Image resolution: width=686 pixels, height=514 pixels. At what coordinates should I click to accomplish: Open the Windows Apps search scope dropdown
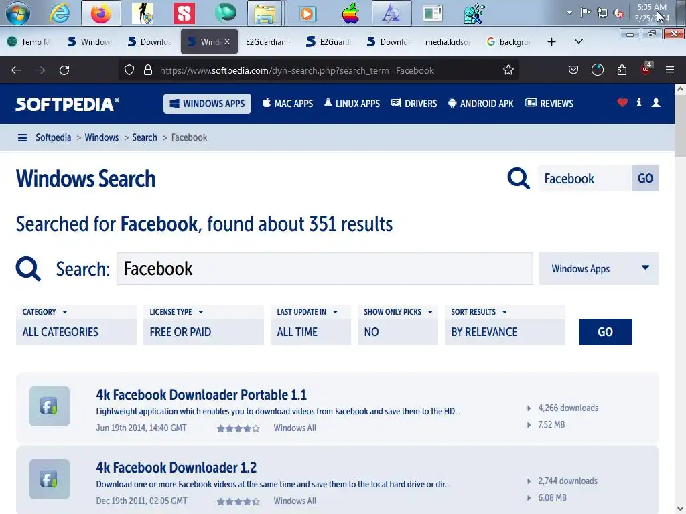[x=598, y=268]
